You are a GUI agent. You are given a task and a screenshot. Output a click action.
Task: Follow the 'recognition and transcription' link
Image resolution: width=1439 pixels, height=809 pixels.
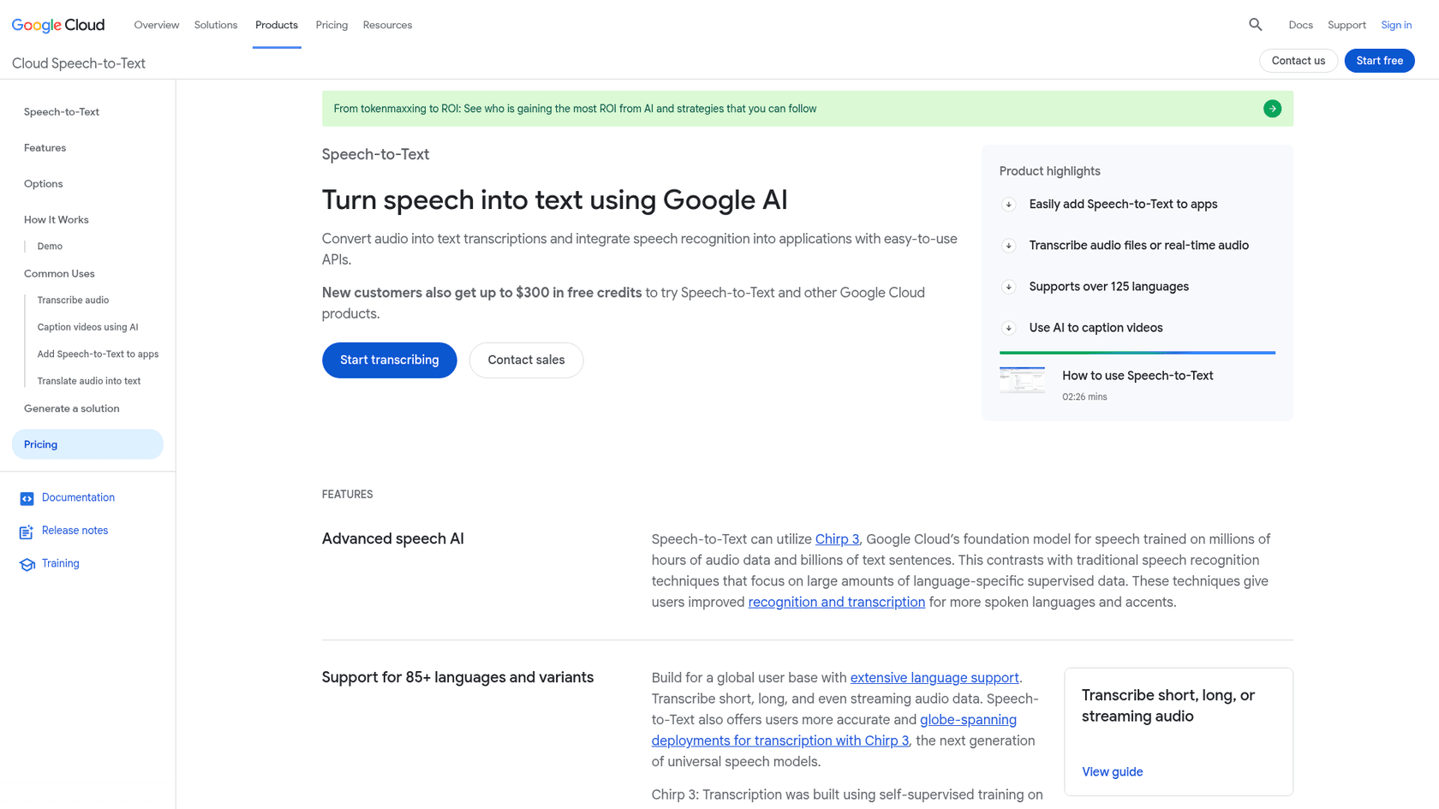tap(836, 603)
